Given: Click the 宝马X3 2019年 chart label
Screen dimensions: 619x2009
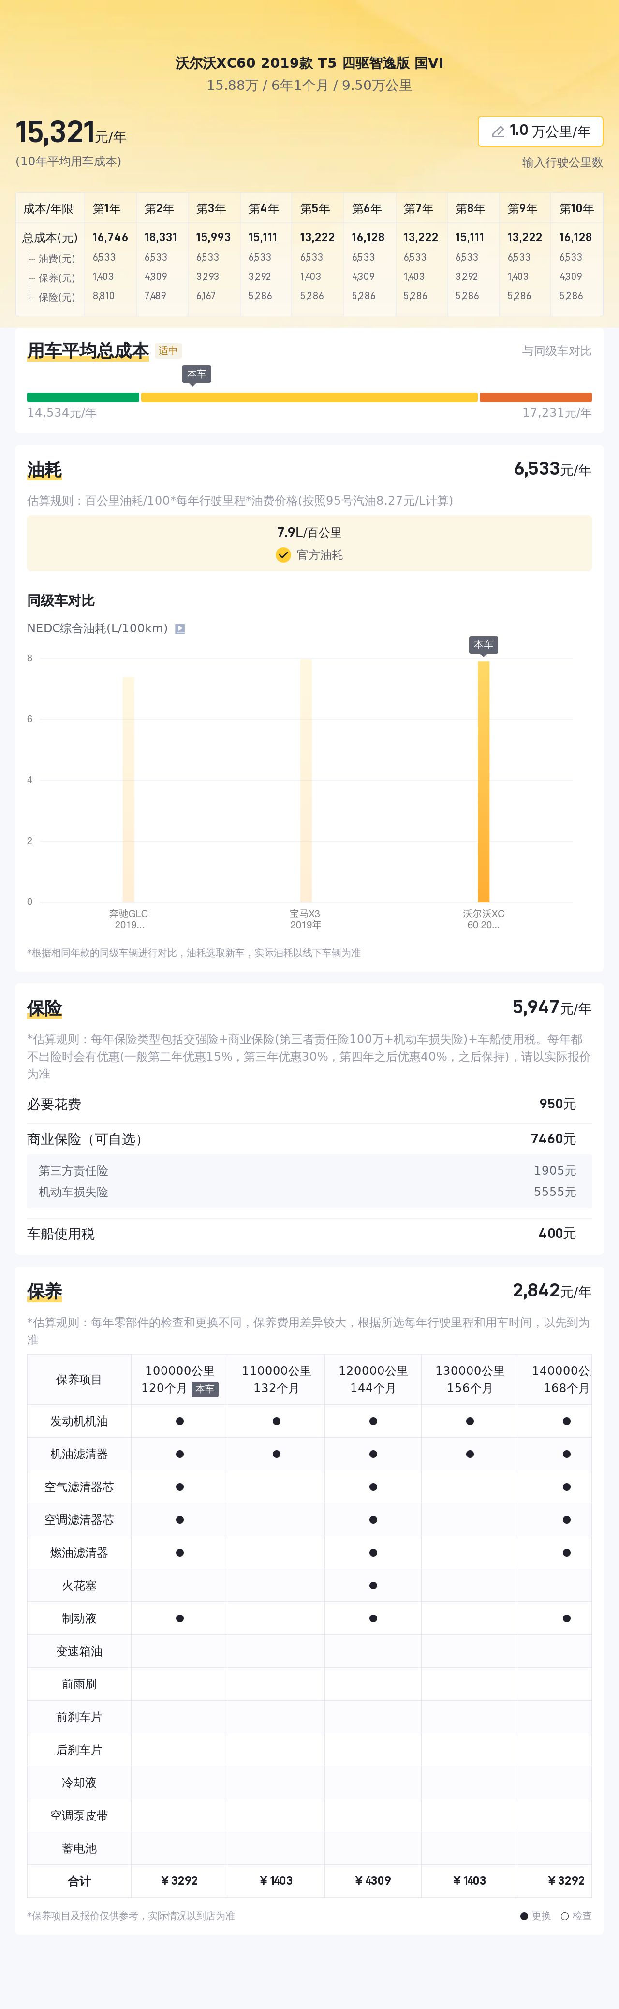Looking at the screenshot, I should click(305, 919).
